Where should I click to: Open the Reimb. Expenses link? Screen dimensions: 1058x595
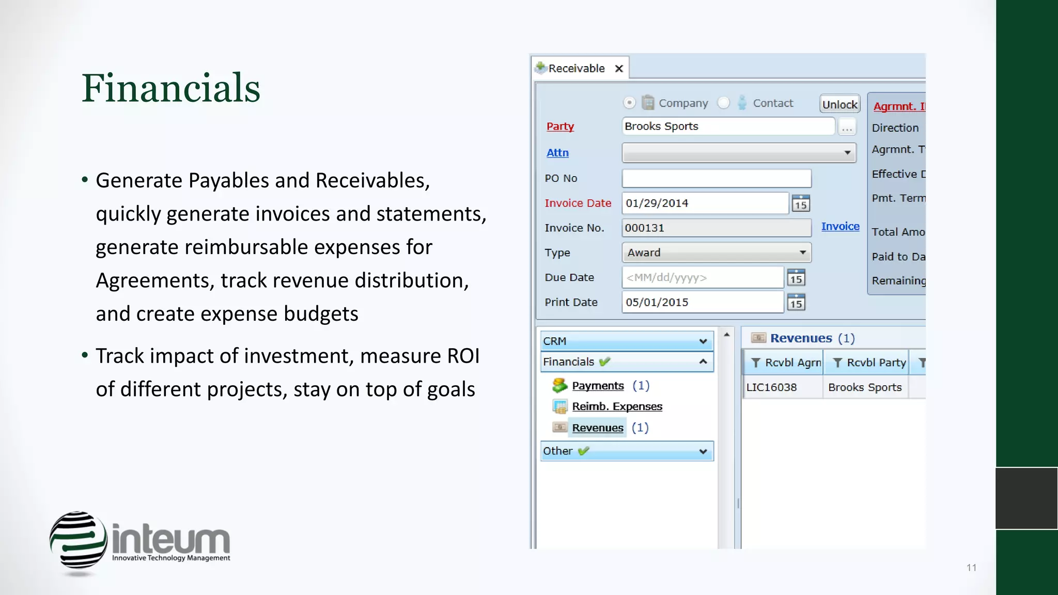[617, 406]
